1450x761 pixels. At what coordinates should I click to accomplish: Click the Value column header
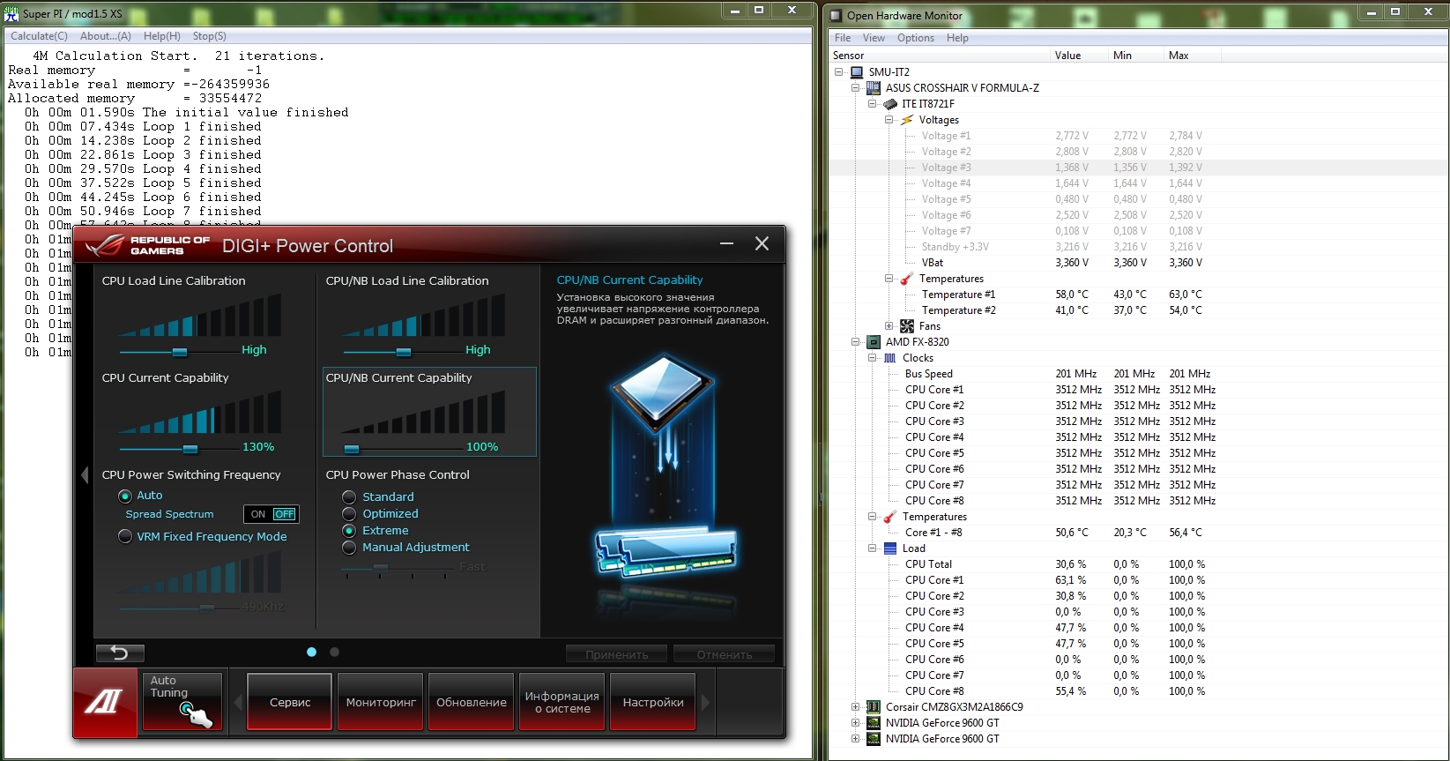(x=1079, y=56)
